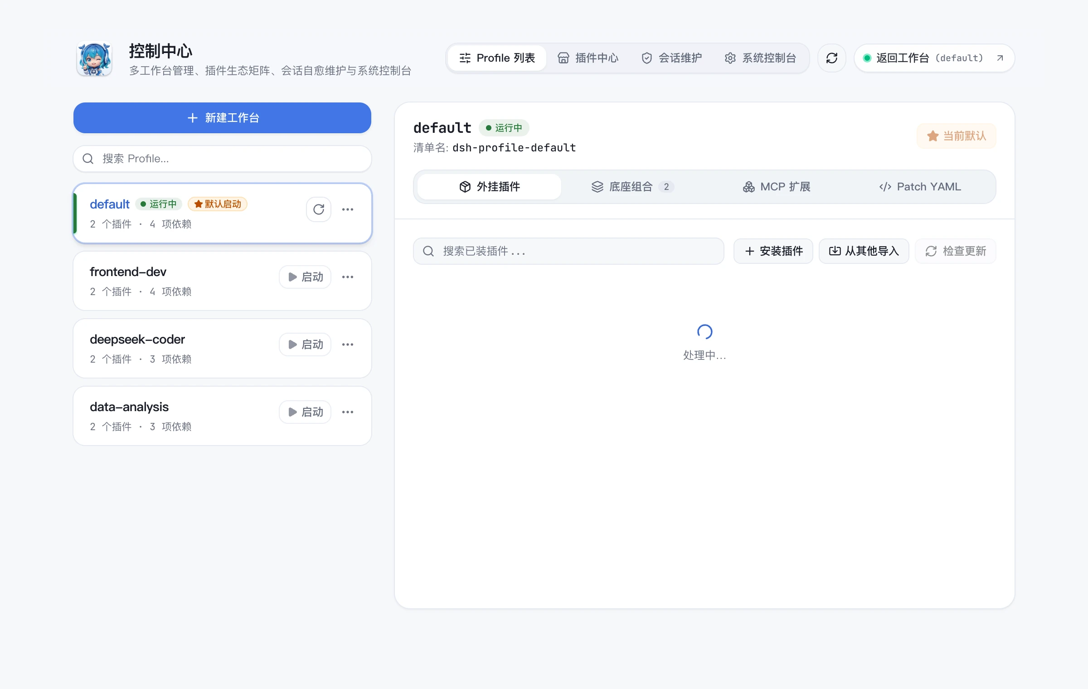Open the Patch YAML tab
This screenshot has width=1088, height=689.
(920, 187)
